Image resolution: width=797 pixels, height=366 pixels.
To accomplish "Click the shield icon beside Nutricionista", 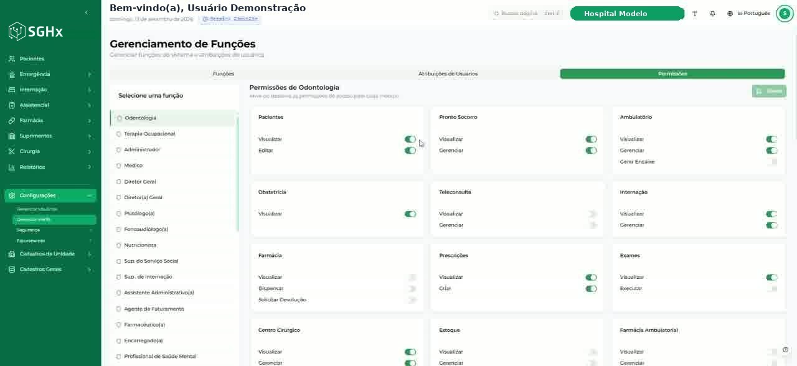I will [119, 245].
